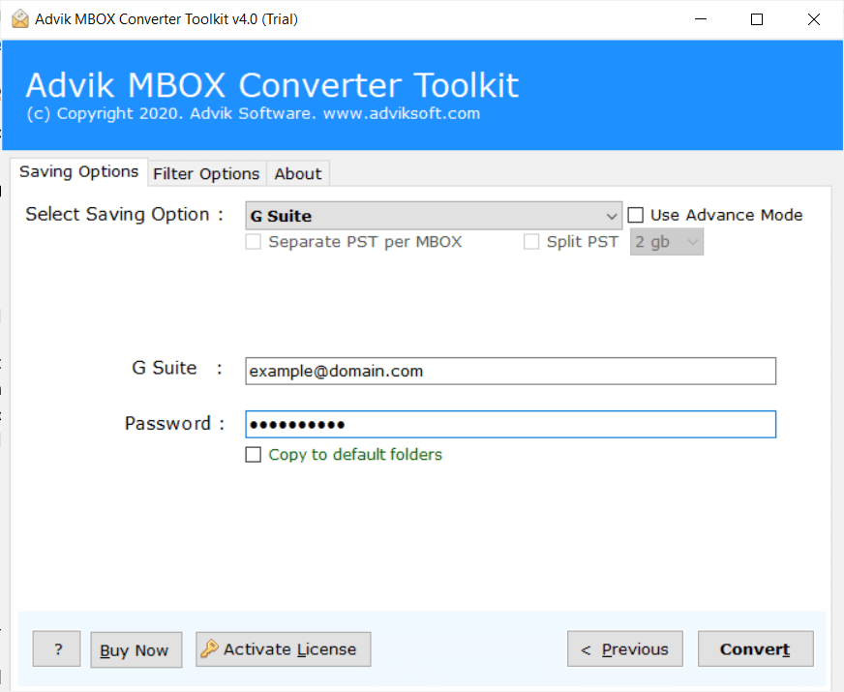
Task: Maximize the Advik MBOX Converter window
Action: pos(757,19)
